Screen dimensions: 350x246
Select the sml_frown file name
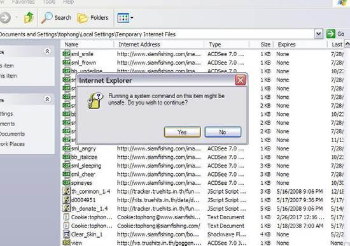pyautogui.click(x=83, y=62)
